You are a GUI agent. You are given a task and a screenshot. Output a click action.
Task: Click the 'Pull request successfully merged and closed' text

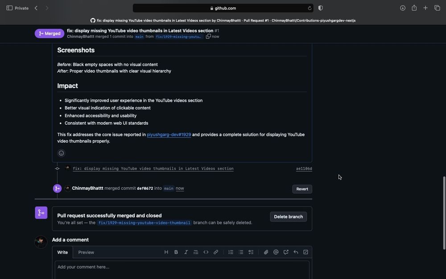point(110,216)
